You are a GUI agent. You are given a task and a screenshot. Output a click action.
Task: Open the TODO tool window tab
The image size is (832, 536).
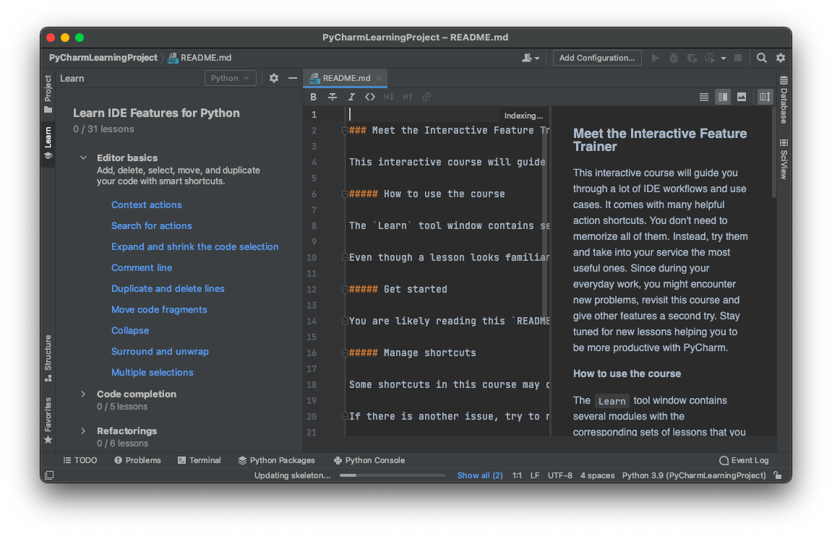tap(80, 460)
